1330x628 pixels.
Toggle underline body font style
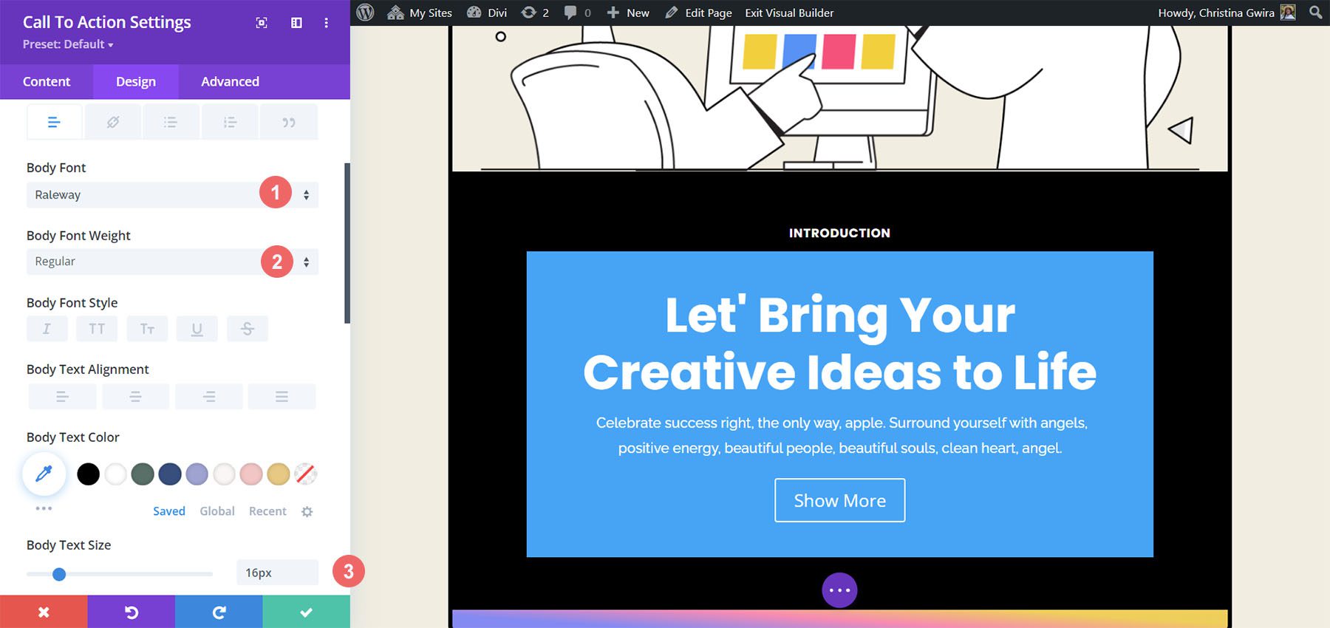point(197,329)
